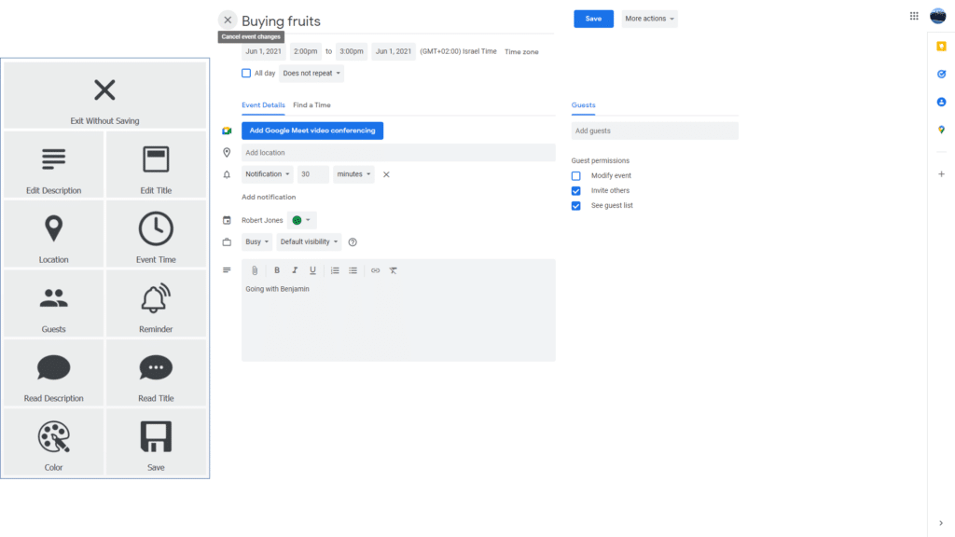Open the green calendar color selector
Image resolution: width=955 pixels, height=537 pixels.
point(301,220)
